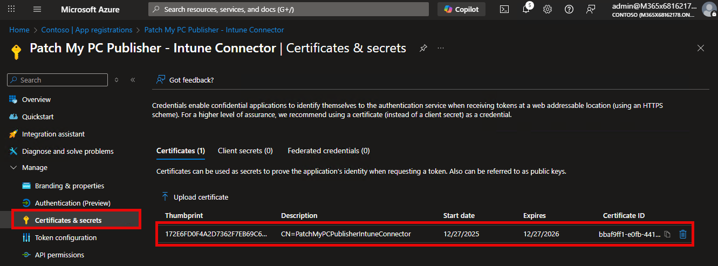
Task: Click Patch My PC Publisher breadcrumb link
Action: pos(214,30)
